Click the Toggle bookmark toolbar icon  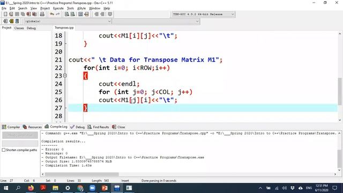pyautogui.click(x=110, y=14)
